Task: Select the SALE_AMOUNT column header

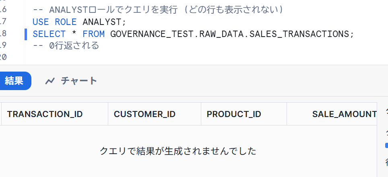Action: tap(332, 114)
